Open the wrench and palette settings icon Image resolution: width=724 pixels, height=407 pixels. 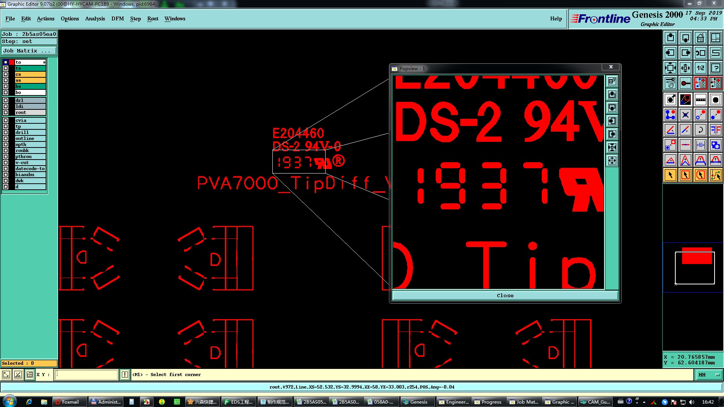click(x=670, y=83)
